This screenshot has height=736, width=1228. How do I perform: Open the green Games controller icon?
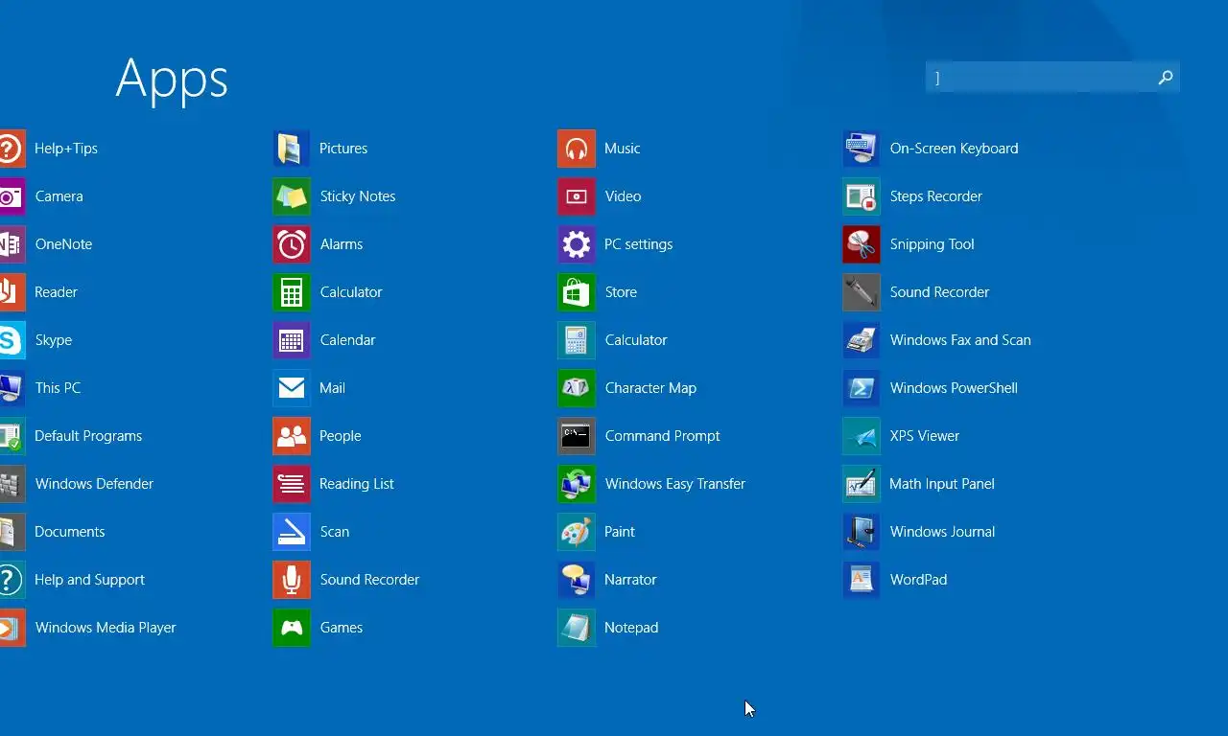pos(292,628)
